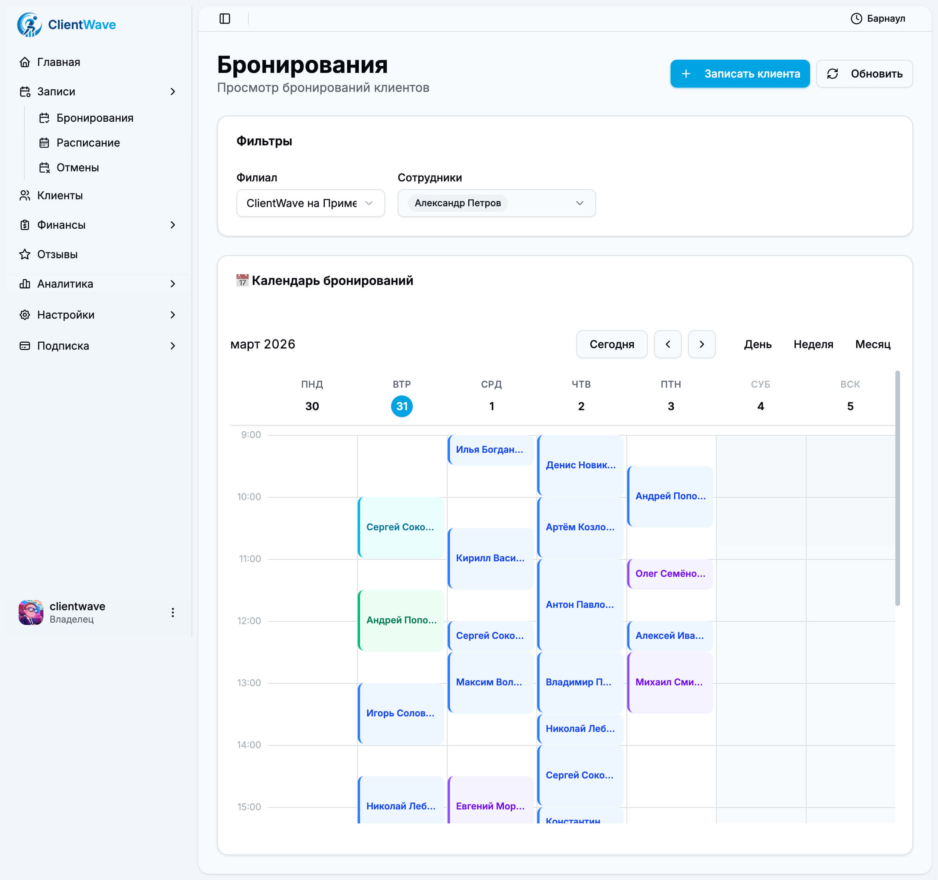Click the Записать клиента button
This screenshot has width=938, height=880.
(x=740, y=74)
